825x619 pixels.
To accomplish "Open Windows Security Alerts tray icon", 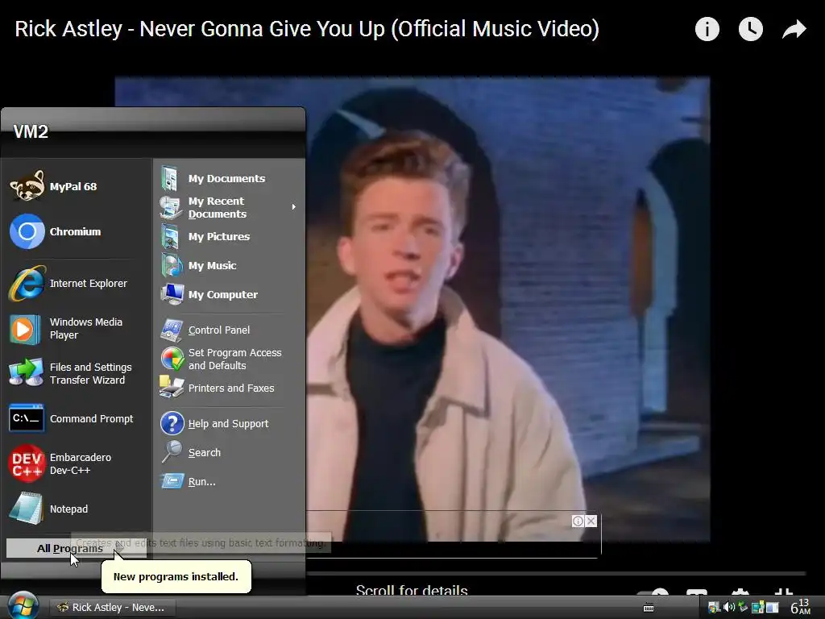I will tap(714, 608).
